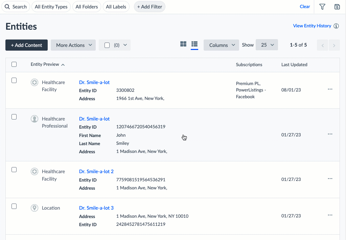
Task: Open three-dot menu for Healthcare Professional row
Action: (330, 134)
